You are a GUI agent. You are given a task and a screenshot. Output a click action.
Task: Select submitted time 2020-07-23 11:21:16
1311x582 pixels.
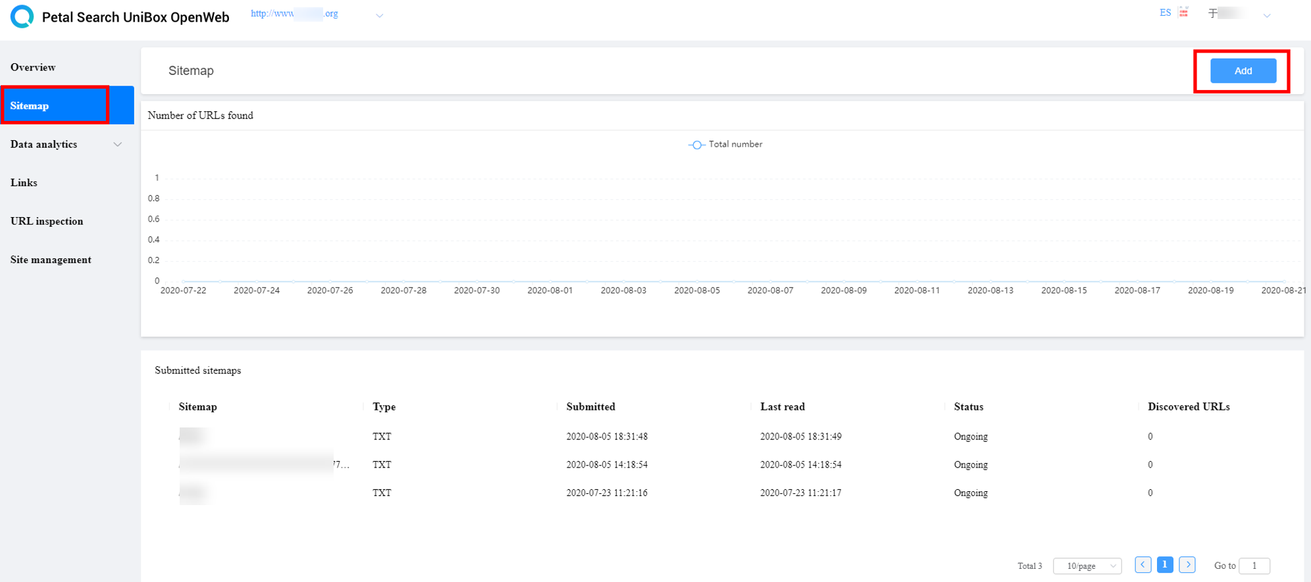coord(607,493)
